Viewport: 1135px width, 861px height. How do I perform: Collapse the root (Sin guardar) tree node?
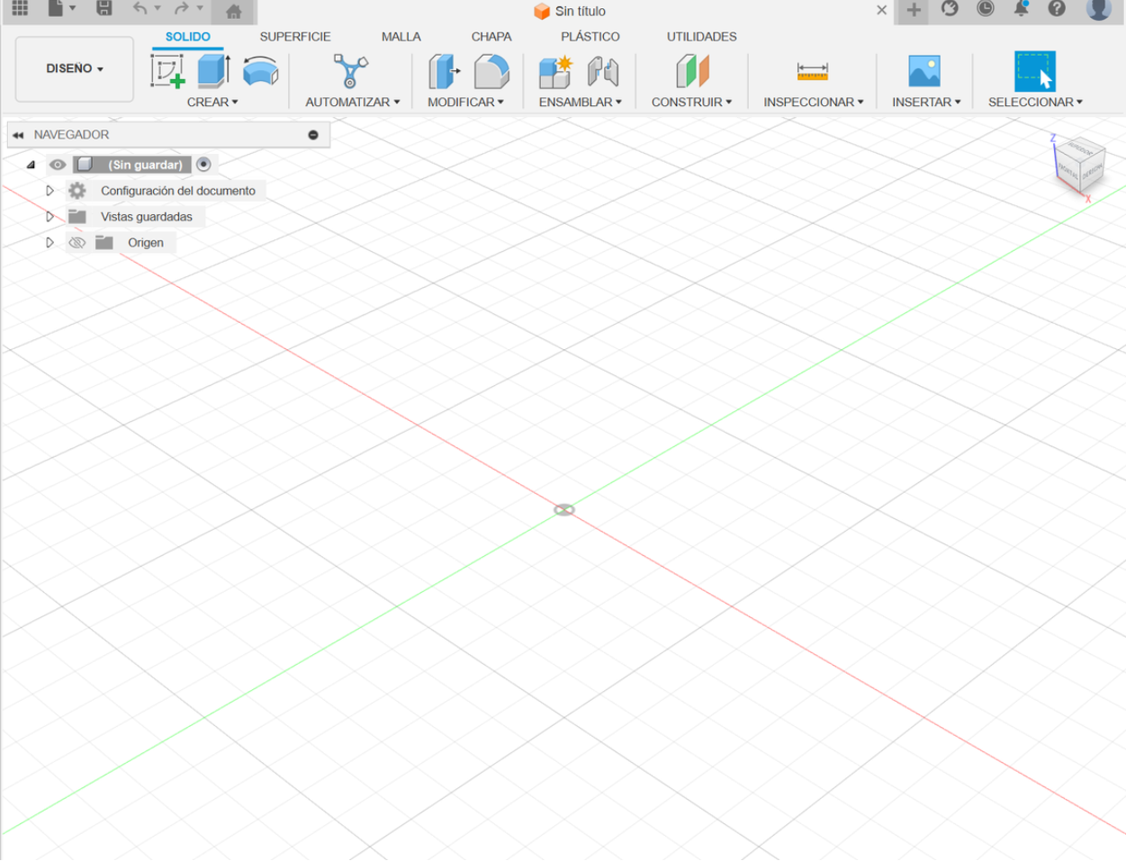click(x=31, y=165)
